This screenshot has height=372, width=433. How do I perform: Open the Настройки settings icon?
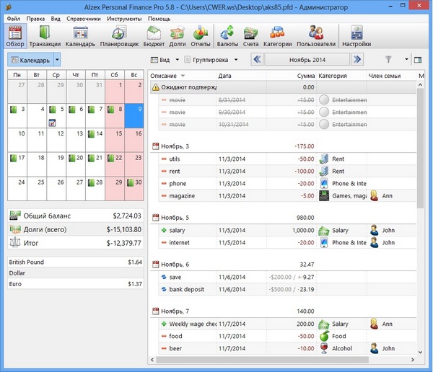[356, 35]
